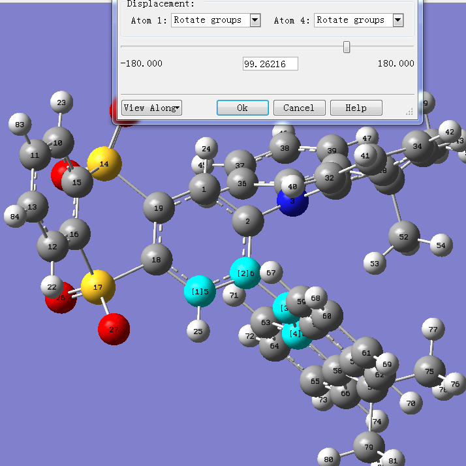Screen dimensions: 466x466
Task: Select carbon atom 18
Action: click(x=157, y=260)
